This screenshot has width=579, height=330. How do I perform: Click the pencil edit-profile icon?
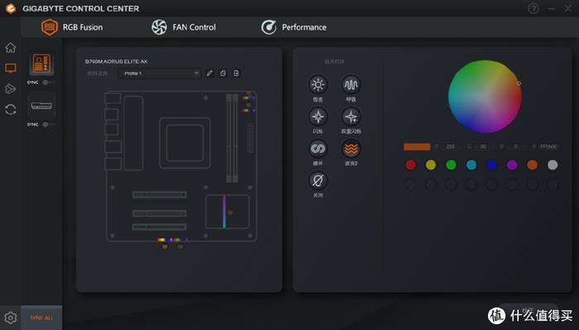tap(209, 73)
